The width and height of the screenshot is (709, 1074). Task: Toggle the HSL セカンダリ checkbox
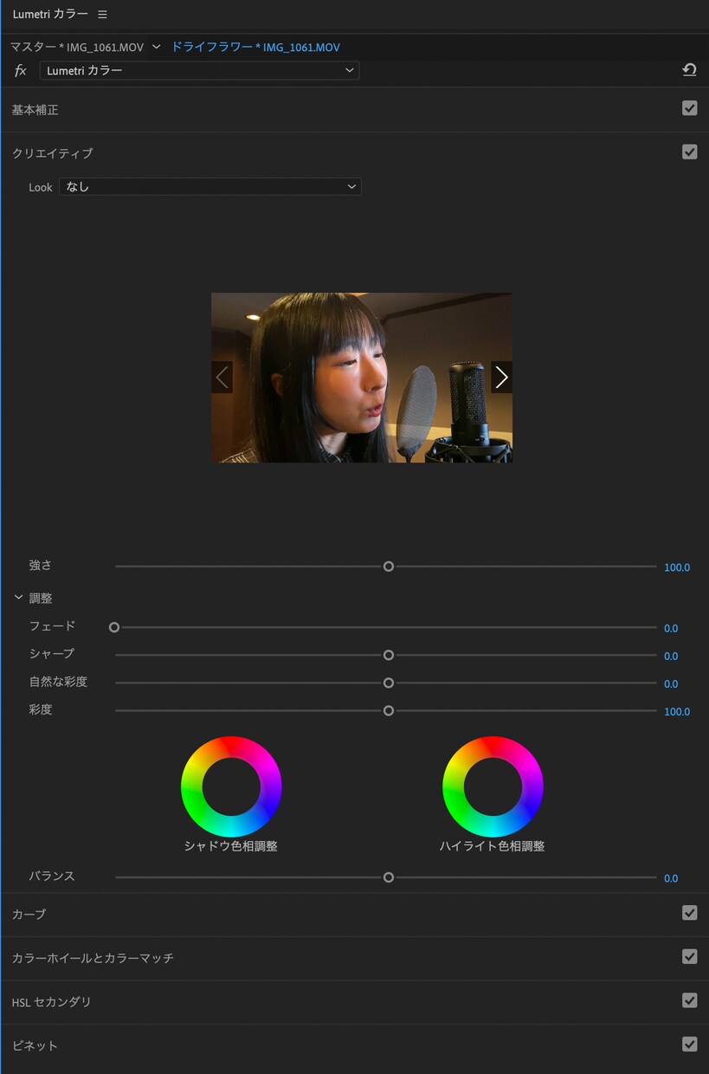click(689, 1000)
